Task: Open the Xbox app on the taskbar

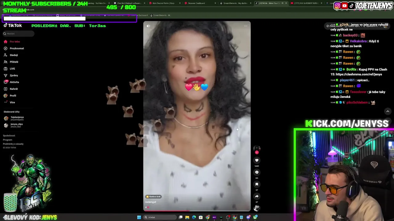Action: pos(255,217)
